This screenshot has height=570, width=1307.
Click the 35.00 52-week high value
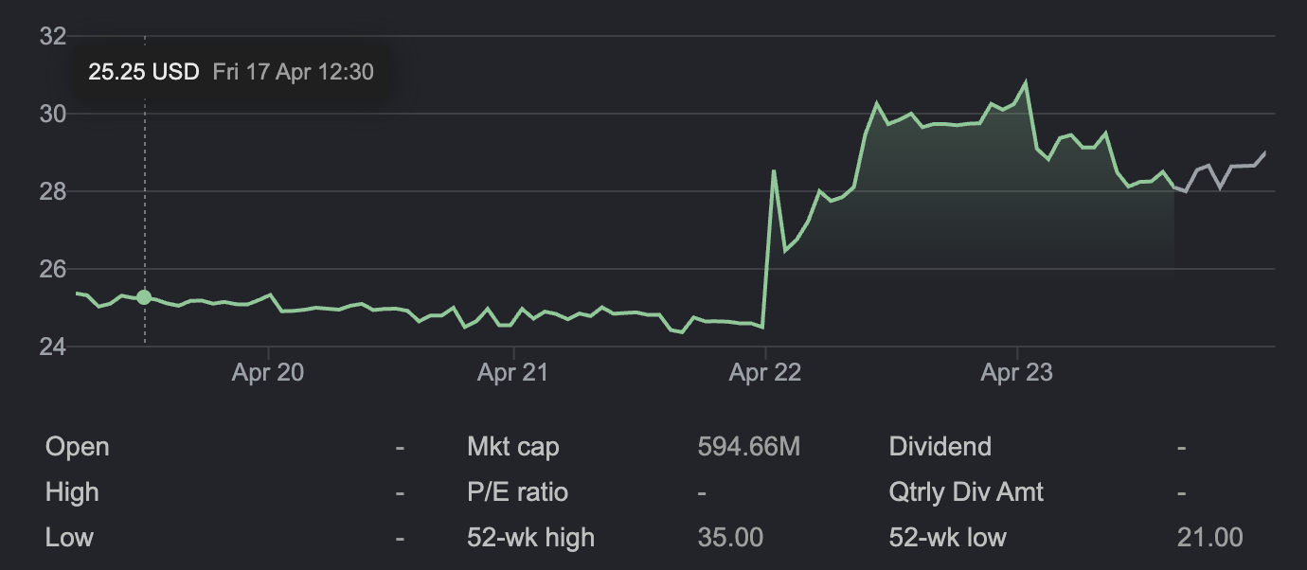pos(730,538)
